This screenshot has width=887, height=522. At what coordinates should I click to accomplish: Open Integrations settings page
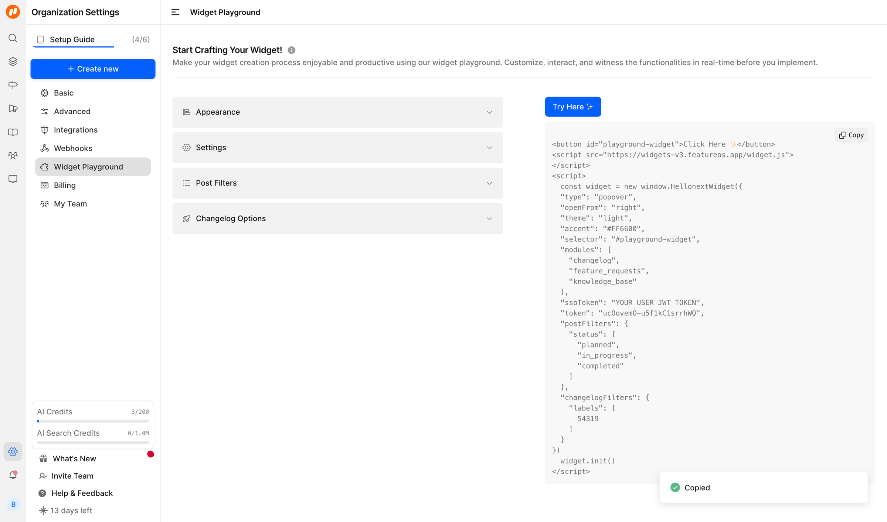(x=93, y=130)
